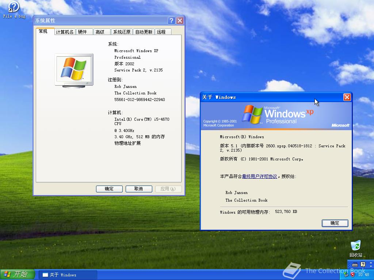The image size is (374, 280).
Task: Click the 关于 Windows taskbar button
Action: [68, 275]
